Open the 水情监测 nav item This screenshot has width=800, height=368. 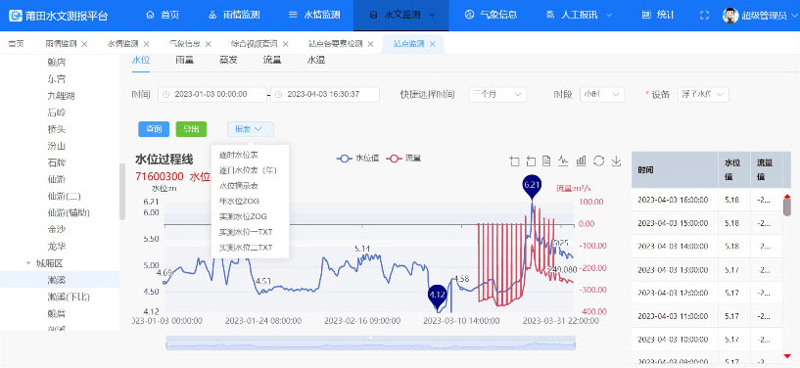[314, 16]
